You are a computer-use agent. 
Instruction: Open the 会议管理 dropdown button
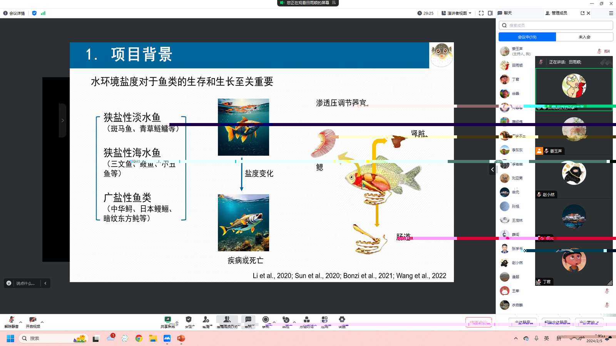coord(589,322)
